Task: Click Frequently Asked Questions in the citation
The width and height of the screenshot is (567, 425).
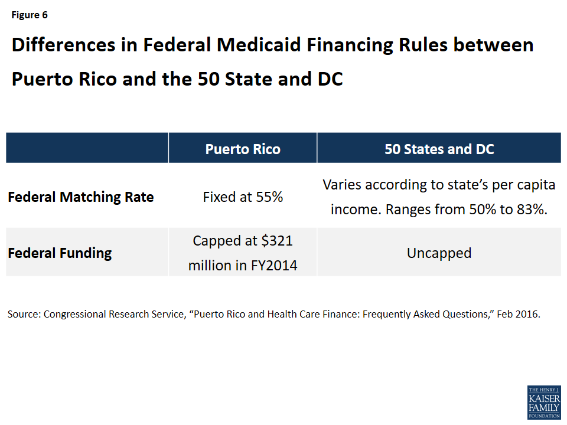Action: [x=425, y=315]
